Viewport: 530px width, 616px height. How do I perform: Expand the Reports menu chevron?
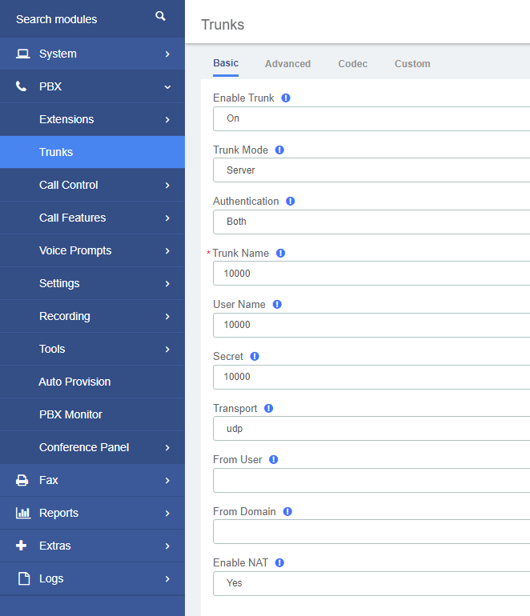(167, 513)
